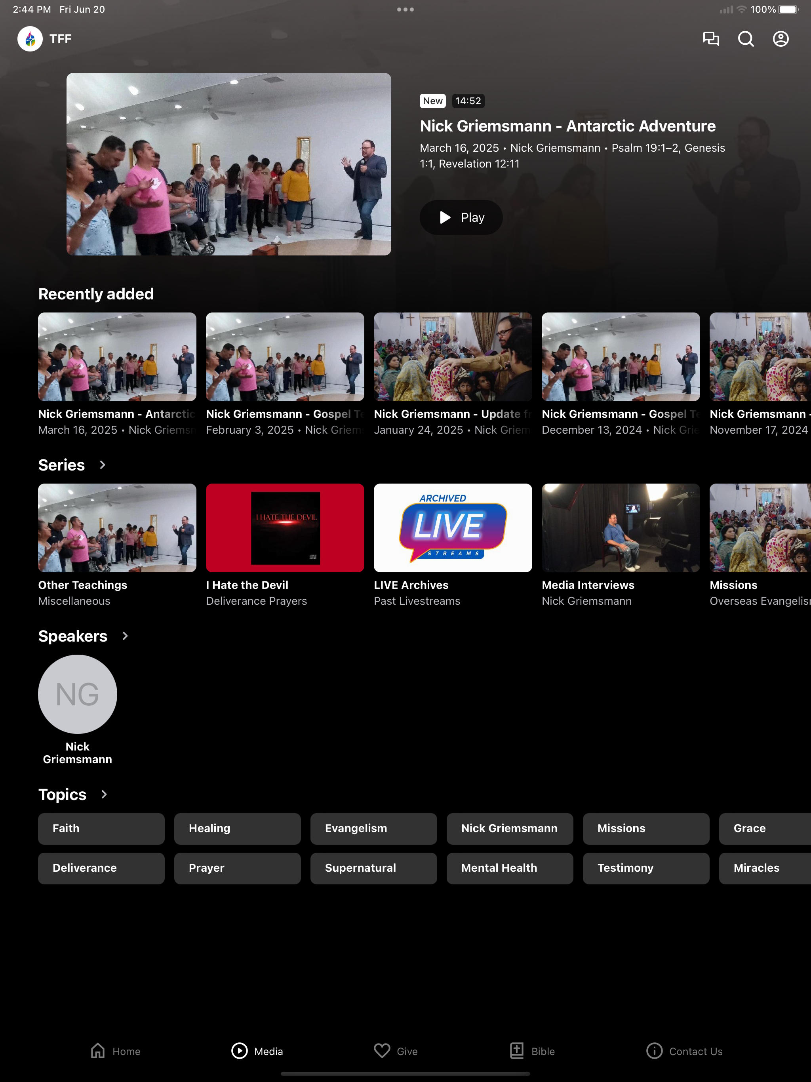Open the I Hate the Devil series

point(285,528)
